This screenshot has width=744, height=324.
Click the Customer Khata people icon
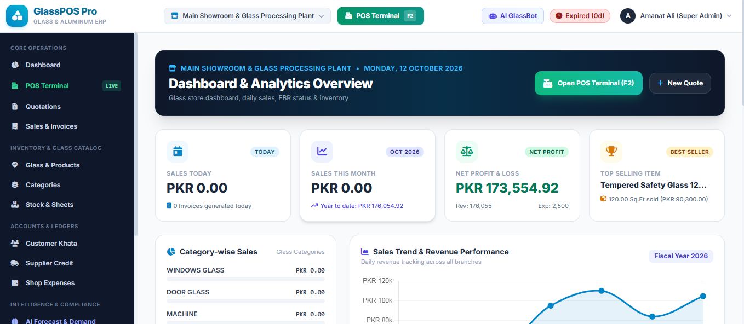(15, 244)
